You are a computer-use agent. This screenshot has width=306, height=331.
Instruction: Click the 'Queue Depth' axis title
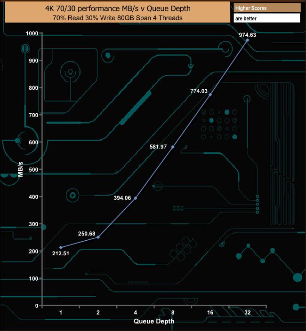point(154,321)
